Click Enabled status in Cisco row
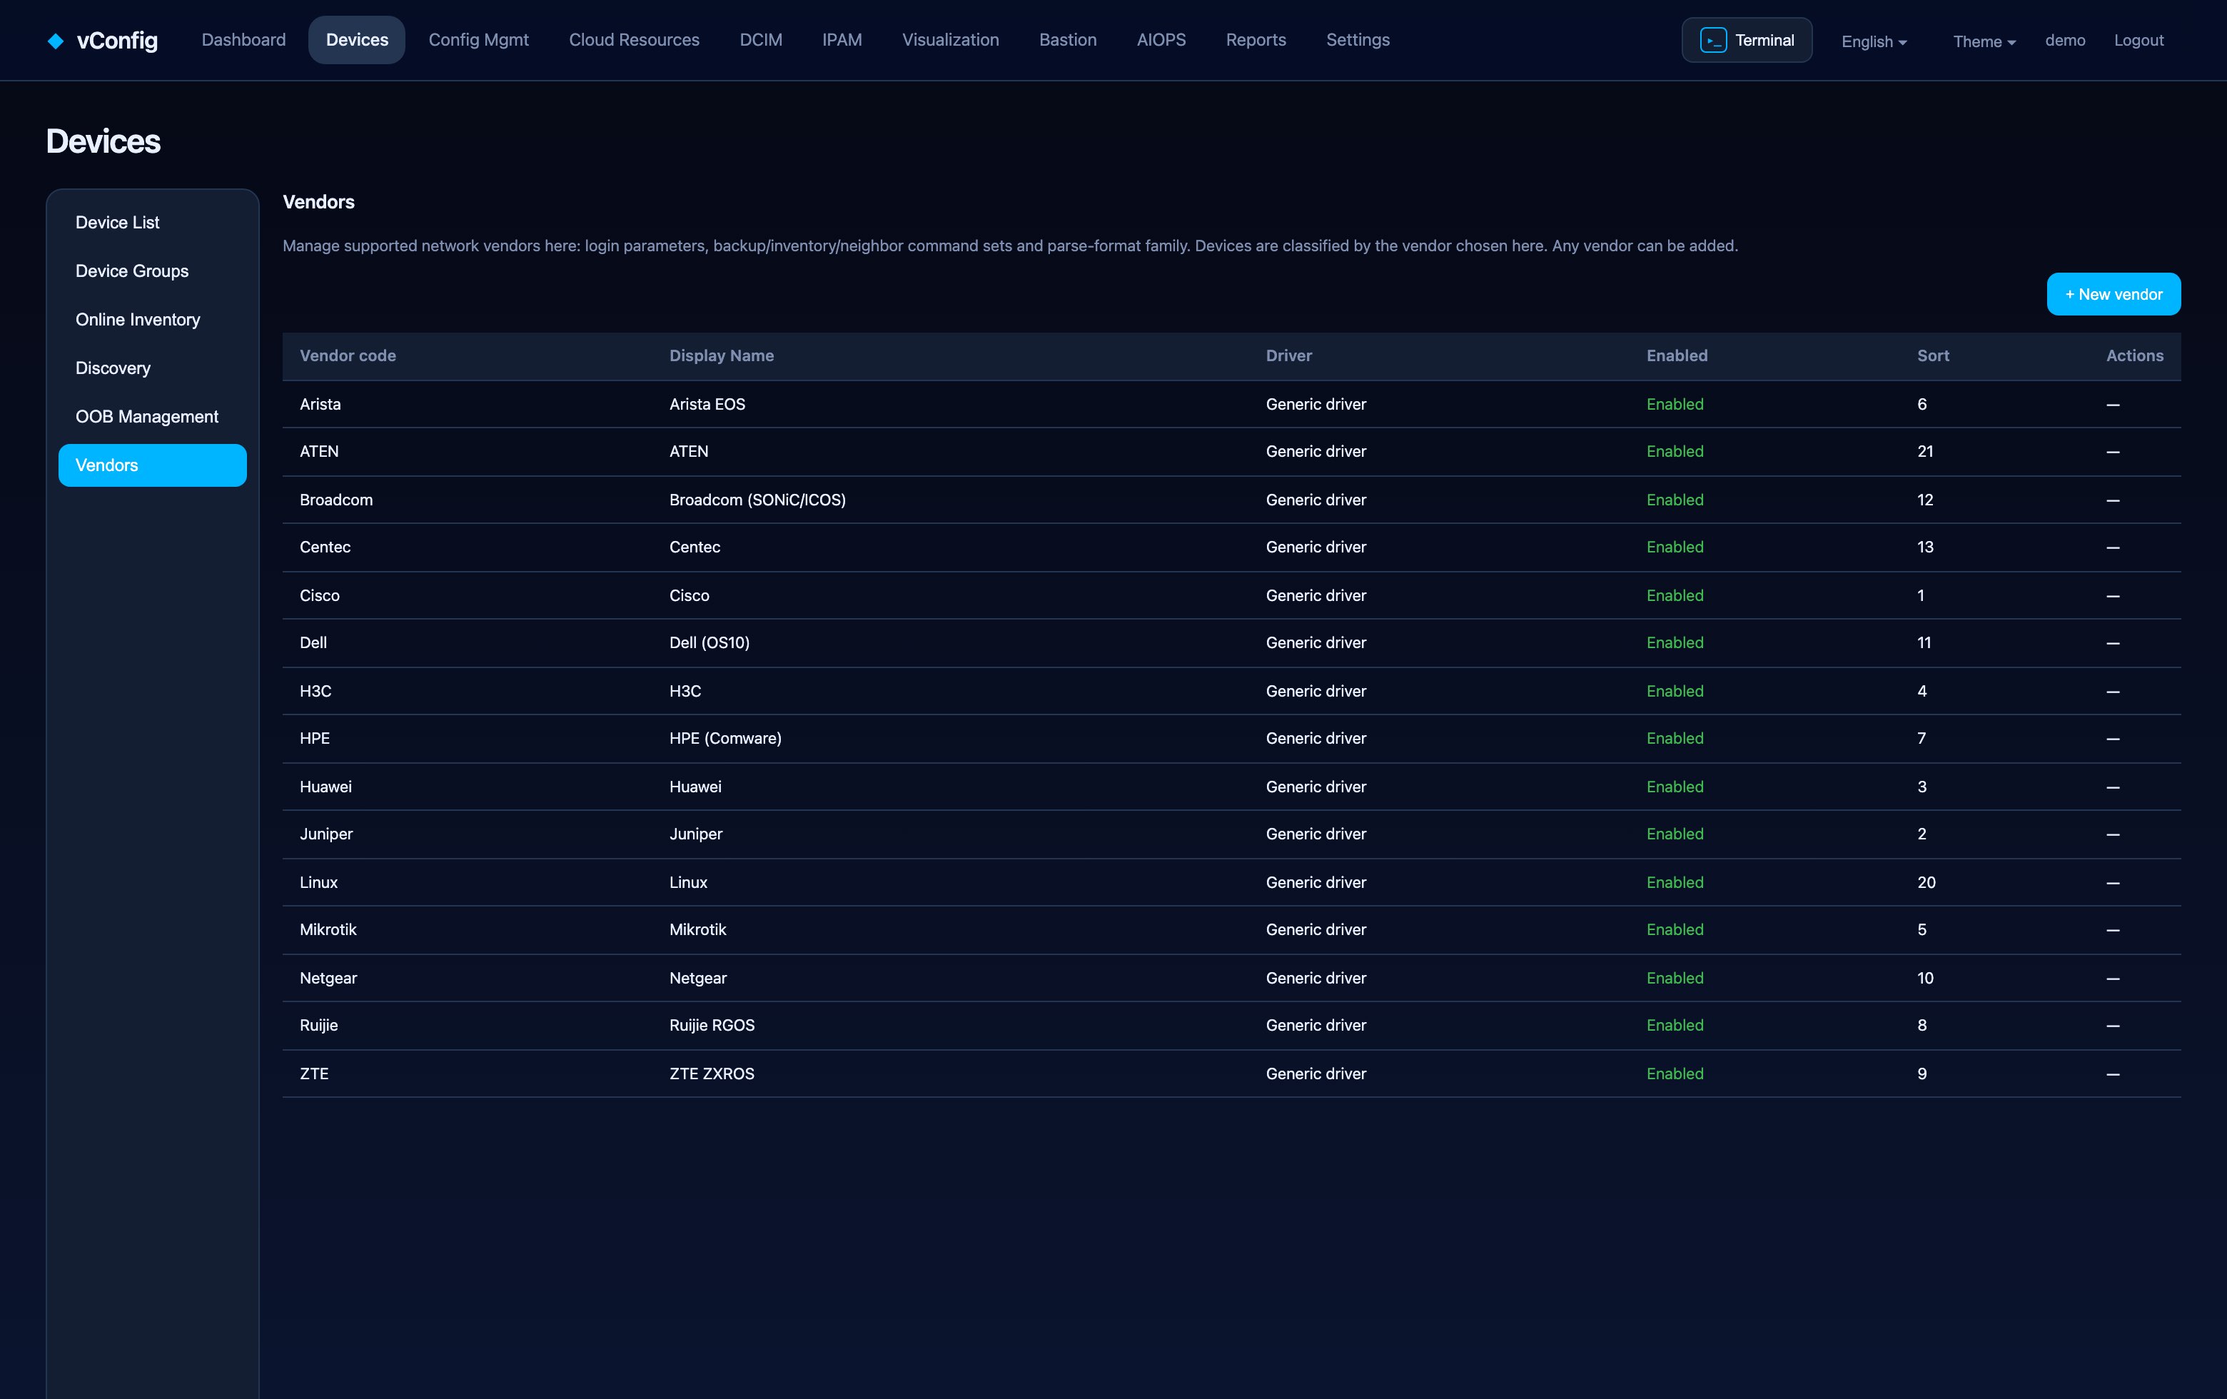 tap(1675, 595)
